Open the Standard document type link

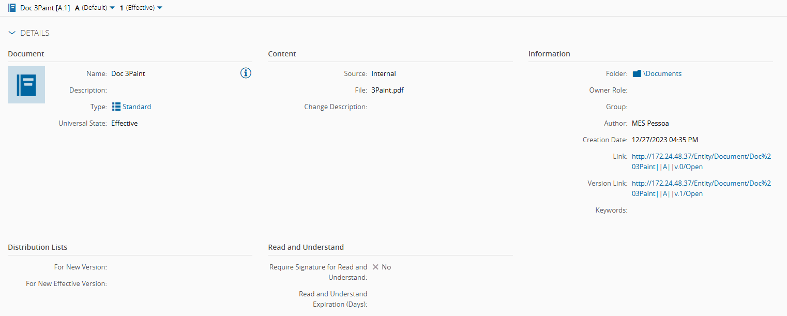tap(137, 107)
